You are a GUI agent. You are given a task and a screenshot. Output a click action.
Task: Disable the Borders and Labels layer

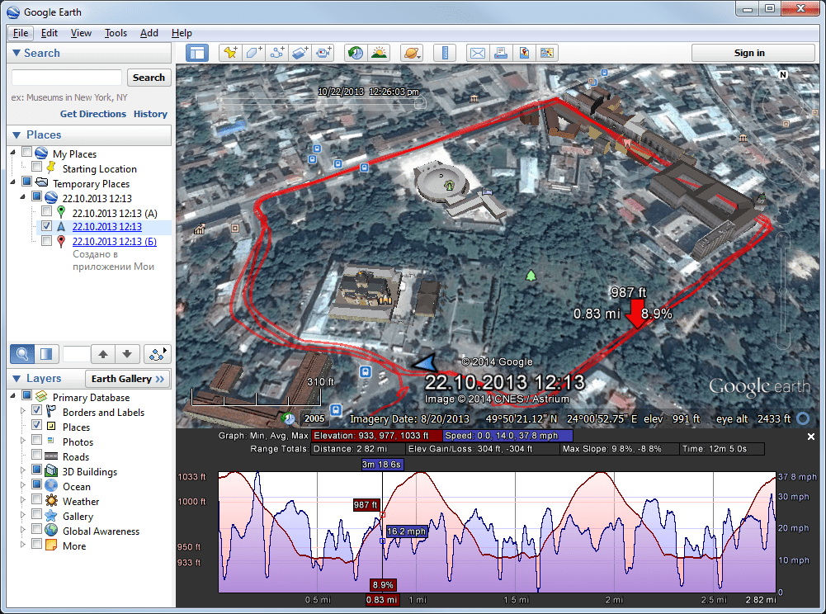pyautogui.click(x=36, y=412)
